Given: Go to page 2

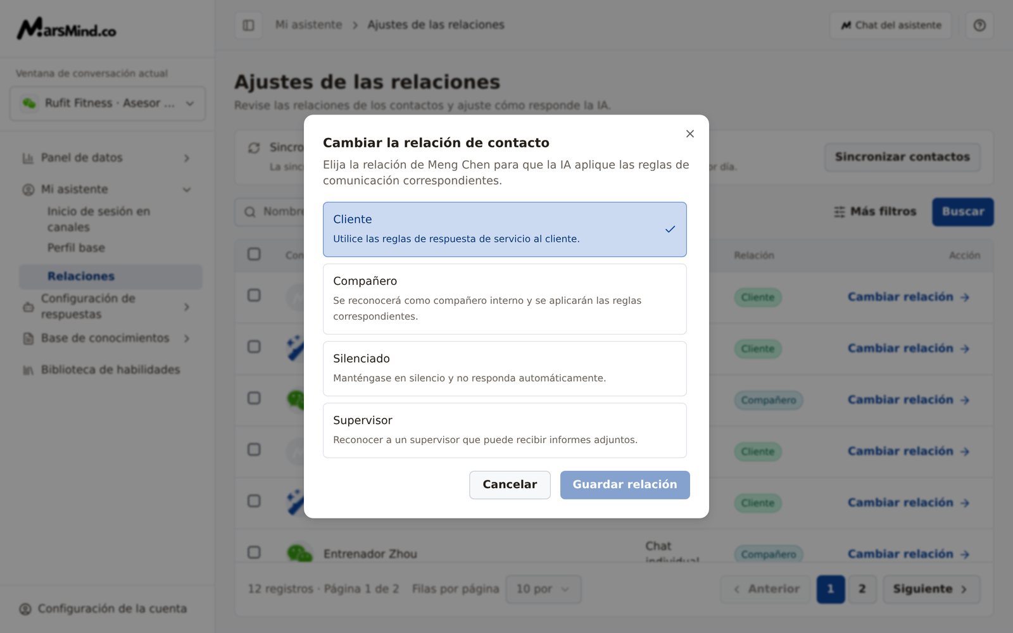Looking at the screenshot, I should 862,589.
